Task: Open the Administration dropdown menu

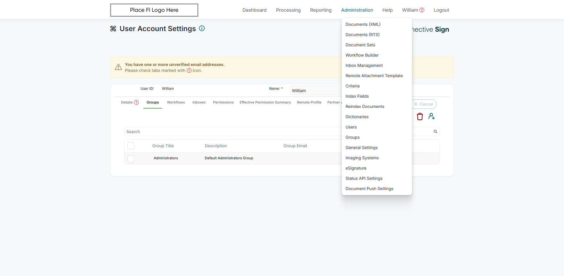Action: coord(357,10)
